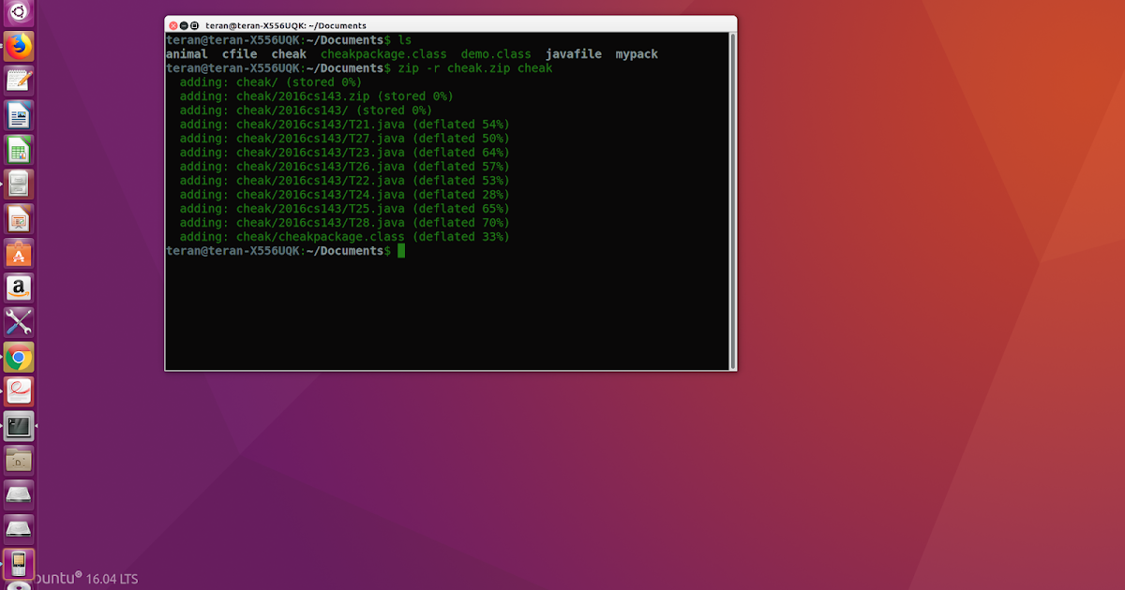1125x590 pixels.
Task: Open the lower hard disk drive icon
Action: [19, 527]
